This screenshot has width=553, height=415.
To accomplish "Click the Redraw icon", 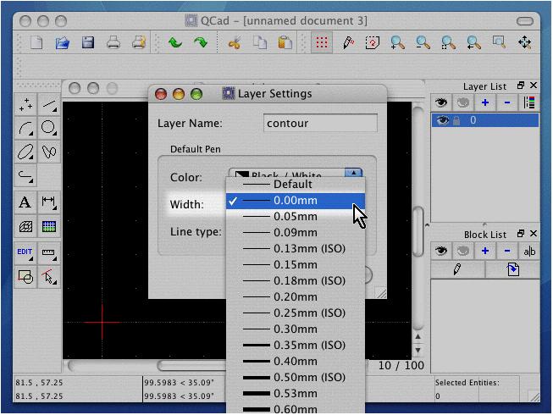I will click(373, 42).
